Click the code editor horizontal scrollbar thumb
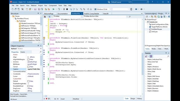Viewport: 180px width, 101px height. pyautogui.click(x=46, y=96)
